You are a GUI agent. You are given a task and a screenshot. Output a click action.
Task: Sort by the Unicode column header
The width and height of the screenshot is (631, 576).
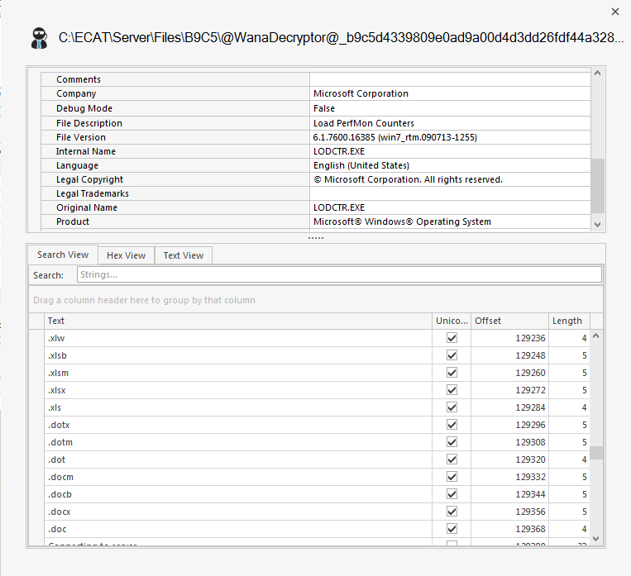coord(452,321)
